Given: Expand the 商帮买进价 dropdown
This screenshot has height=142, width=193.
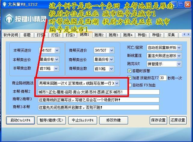Looking at the screenshot, I should pyautogui.click(x=112, y=50).
